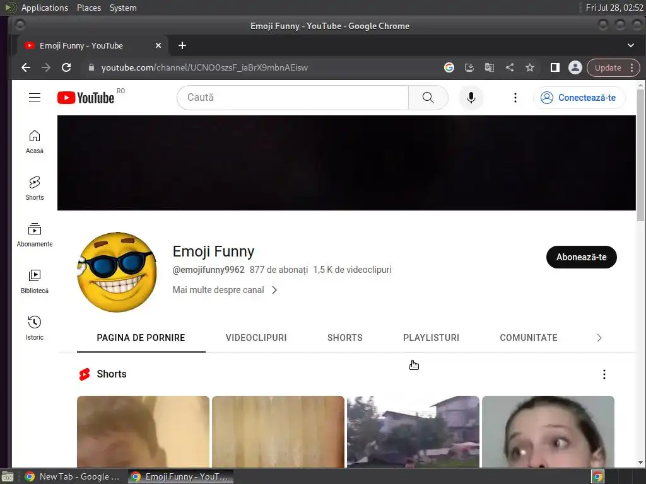Show more channel tabs with right chevron
Viewport: 646px width, 484px height.
point(599,338)
